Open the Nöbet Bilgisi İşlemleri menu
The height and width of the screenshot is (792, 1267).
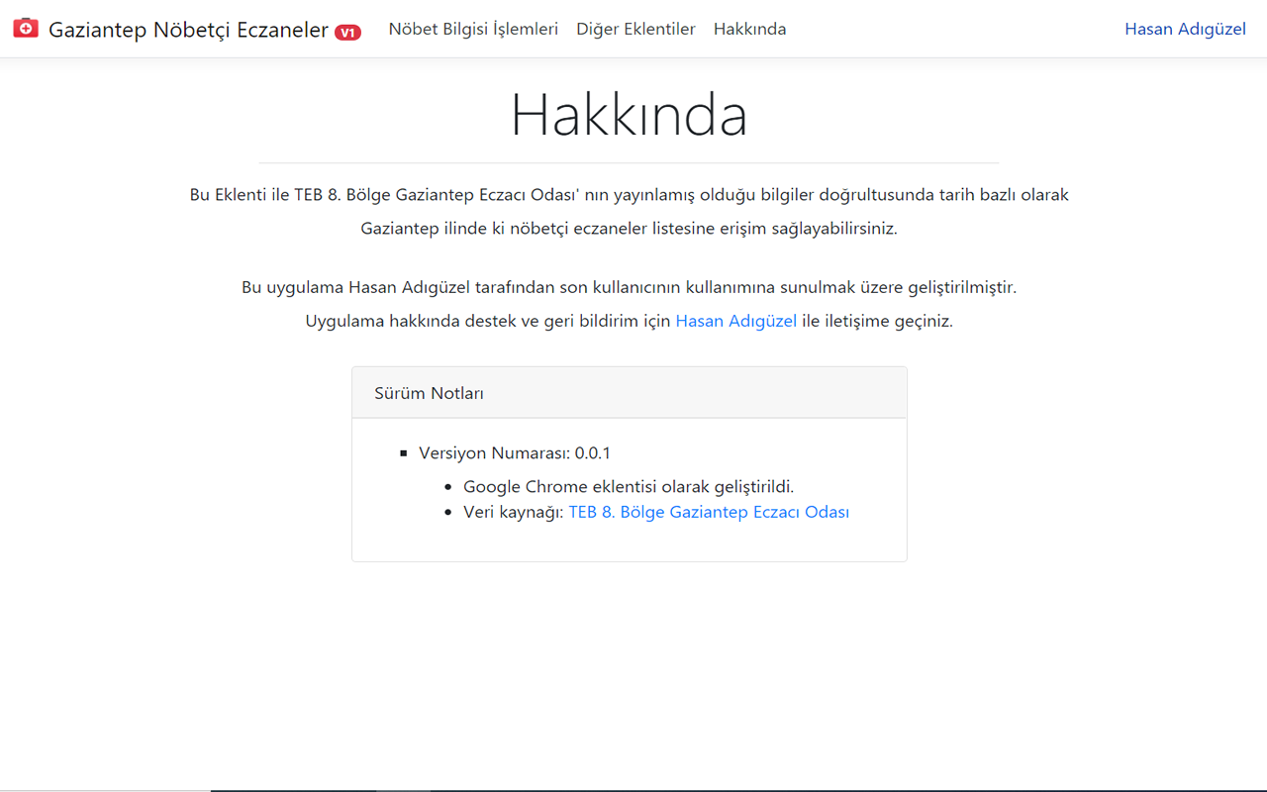[473, 29]
